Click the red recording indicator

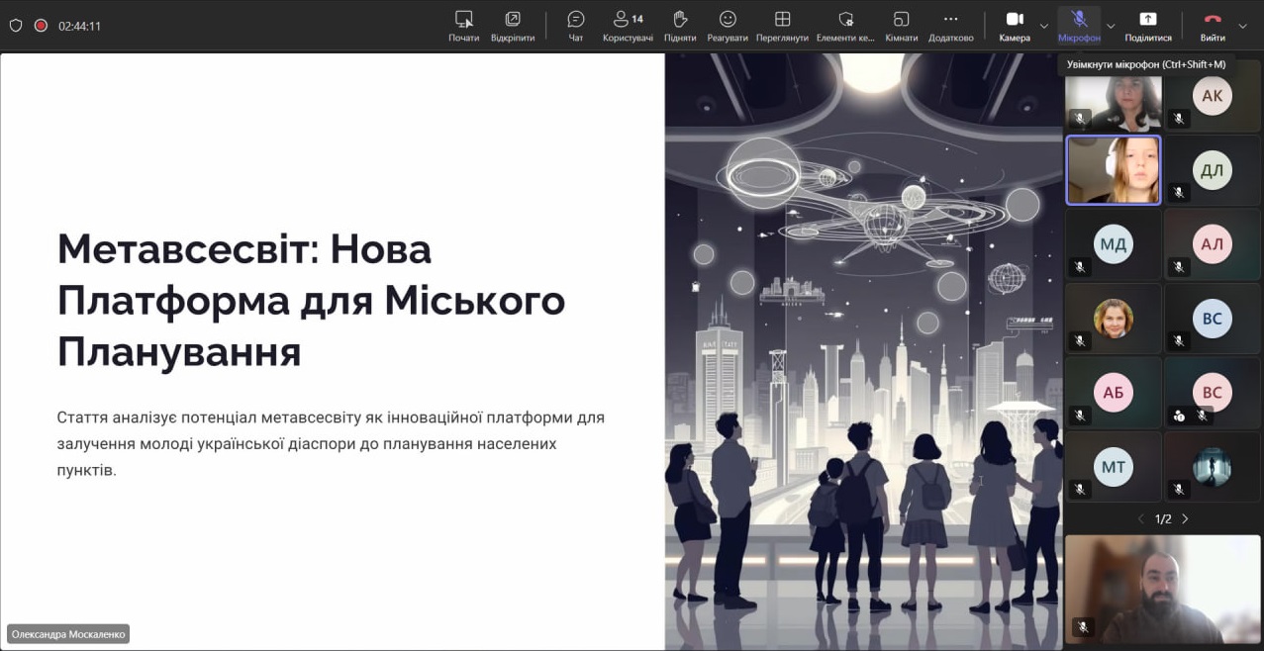41,26
